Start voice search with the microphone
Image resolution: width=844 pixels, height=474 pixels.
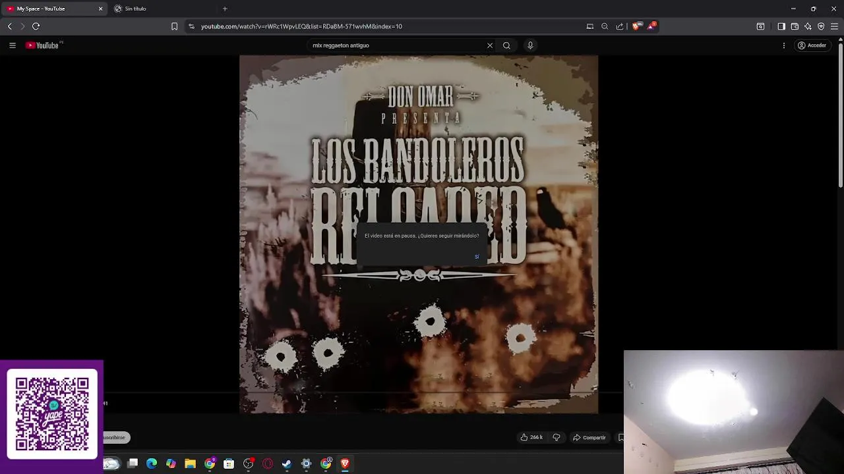[x=530, y=45]
